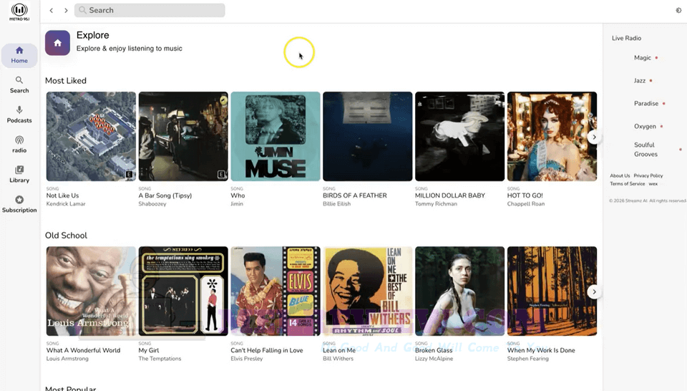Image resolution: width=687 pixels, height=391 pixels.
Task: Open the About Us link
Action: click(x=620, y=175)
